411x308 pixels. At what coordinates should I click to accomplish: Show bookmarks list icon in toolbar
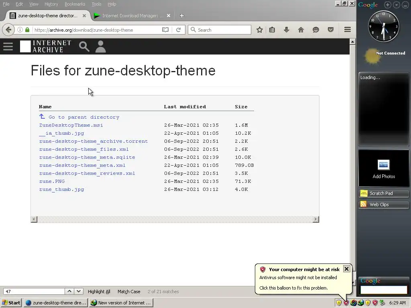pyautogui.click(x=272, y=30)
